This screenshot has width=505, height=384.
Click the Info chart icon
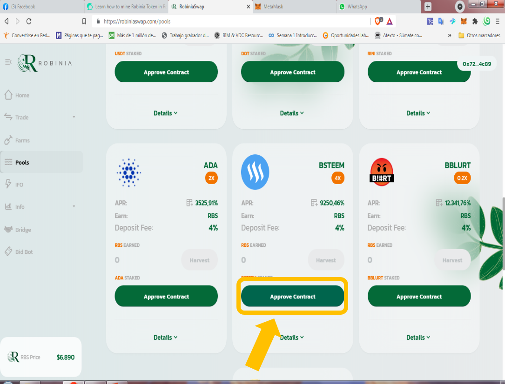click(x=8, y=206)
